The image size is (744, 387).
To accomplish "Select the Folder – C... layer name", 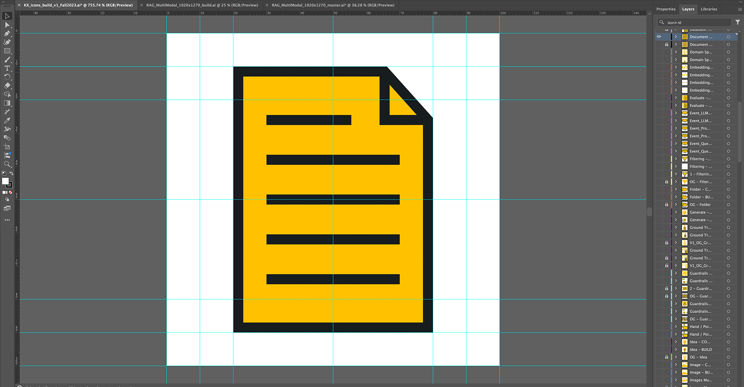I will pyautogui.click(x=700, y=189).
